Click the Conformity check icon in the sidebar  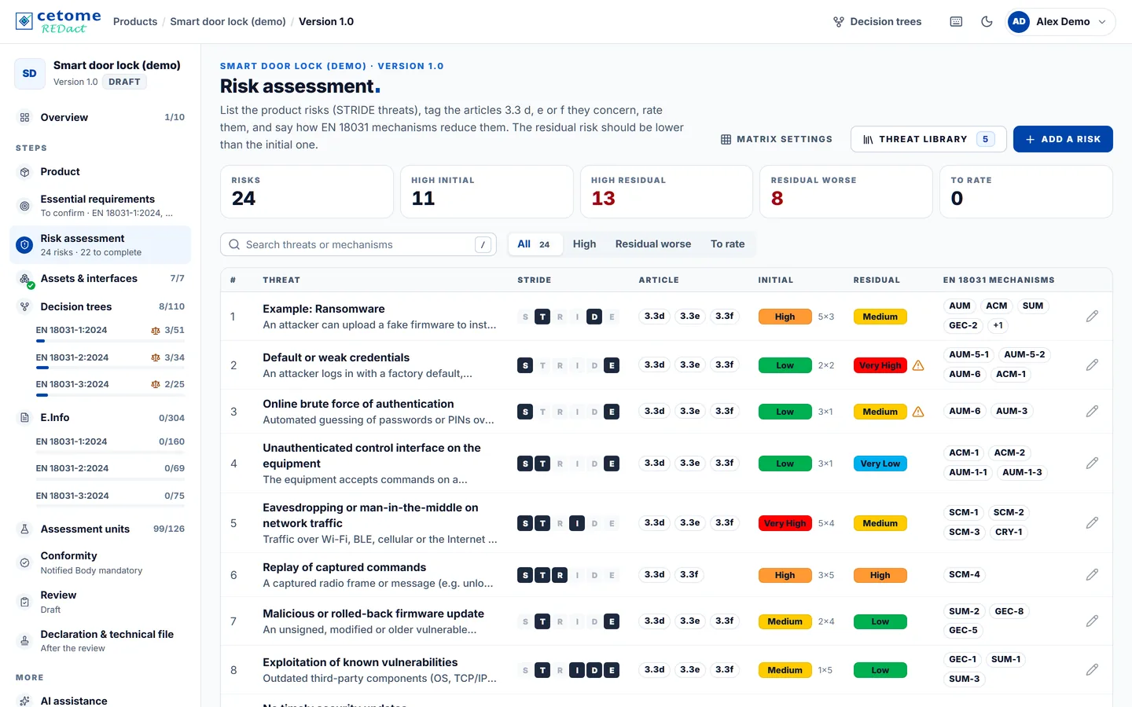(24, 562)
